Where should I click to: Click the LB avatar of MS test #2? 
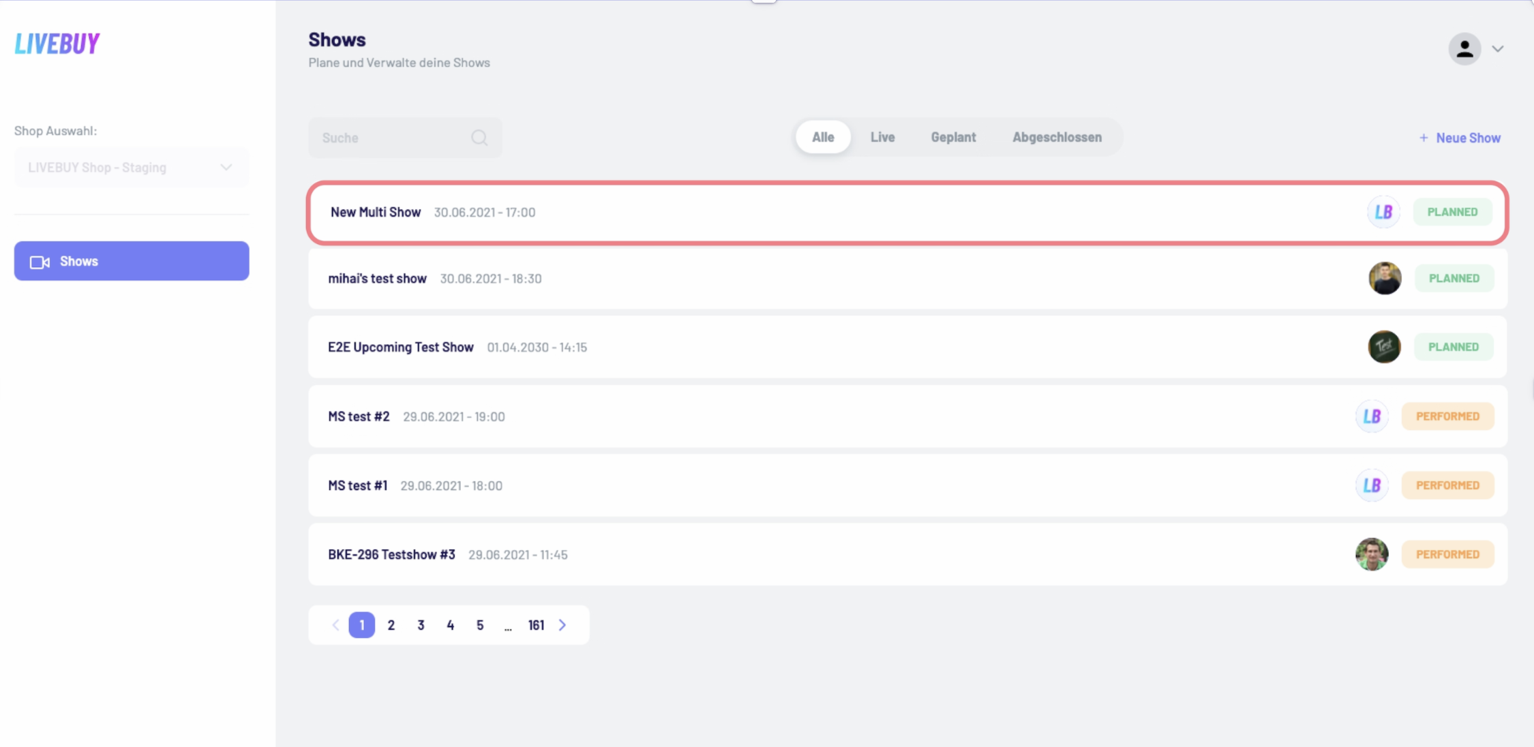click(1372, 416)
